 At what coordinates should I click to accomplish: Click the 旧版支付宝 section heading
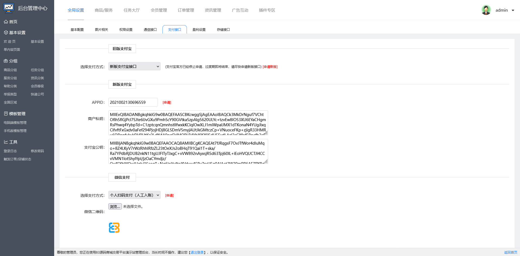point(122,49)
